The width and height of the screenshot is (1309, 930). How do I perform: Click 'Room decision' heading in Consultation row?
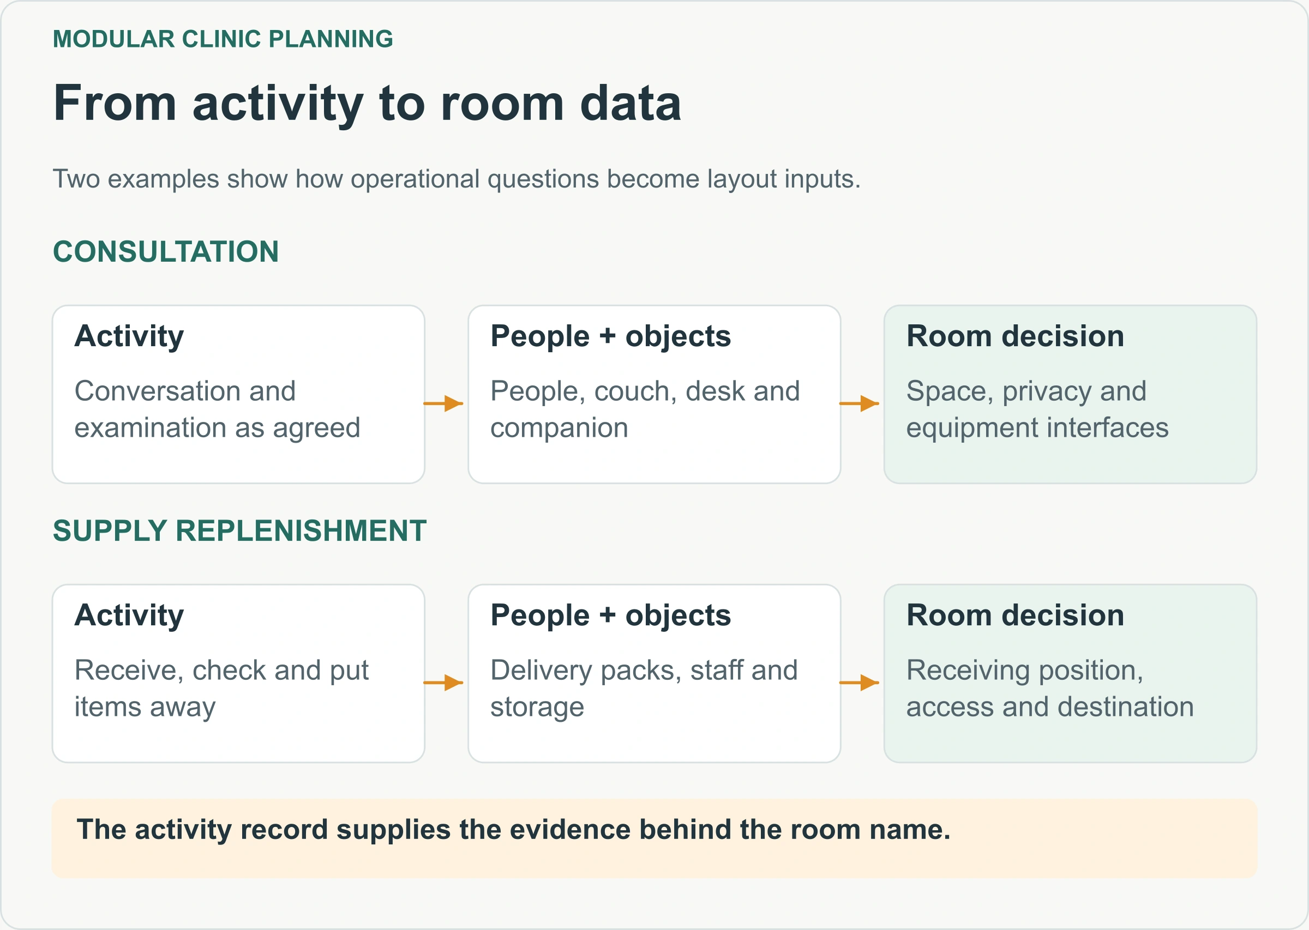tap(1015, 336)
